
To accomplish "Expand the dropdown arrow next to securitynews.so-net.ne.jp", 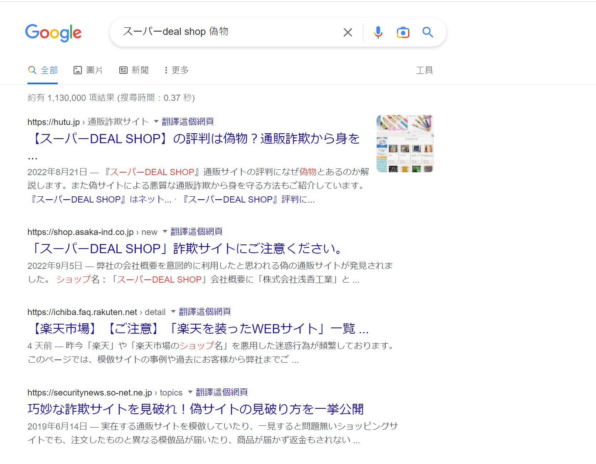I will pyautogui.click(x=190, y=392).
